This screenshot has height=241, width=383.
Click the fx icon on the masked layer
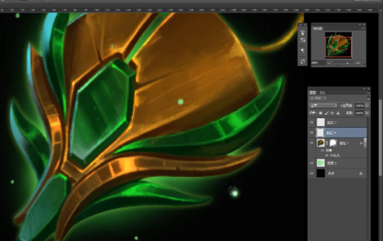361,143
